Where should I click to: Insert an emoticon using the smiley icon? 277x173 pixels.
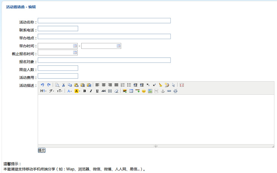pyautogui.click(x=144, y=91)
